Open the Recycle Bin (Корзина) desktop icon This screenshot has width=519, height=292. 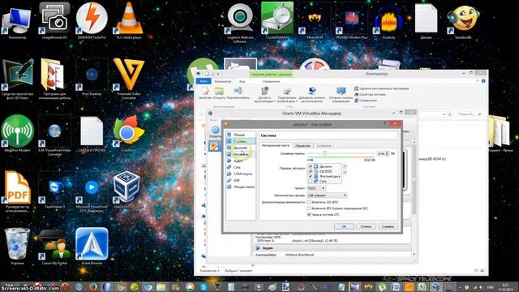coord(17,247)
